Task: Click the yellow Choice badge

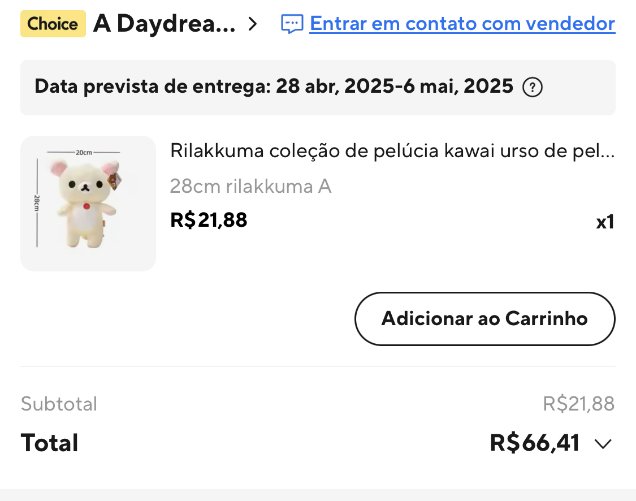Action: 53,24
